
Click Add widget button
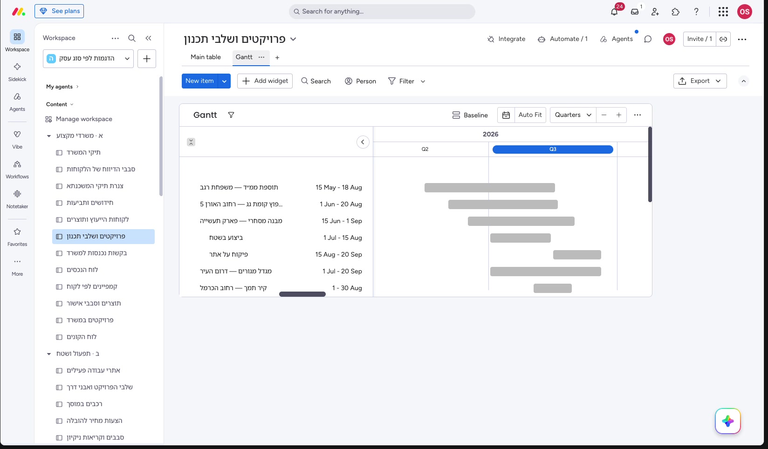click(x=265, y=81)
